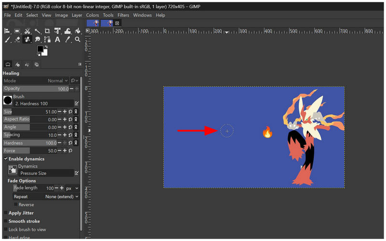This screenshot has width=386, height=241.
Task: Toggle link Spacing to brush native
Action: pos(76,135)
